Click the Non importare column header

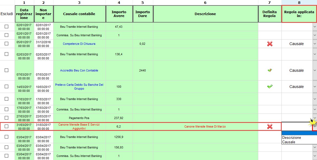coord(44,14)
